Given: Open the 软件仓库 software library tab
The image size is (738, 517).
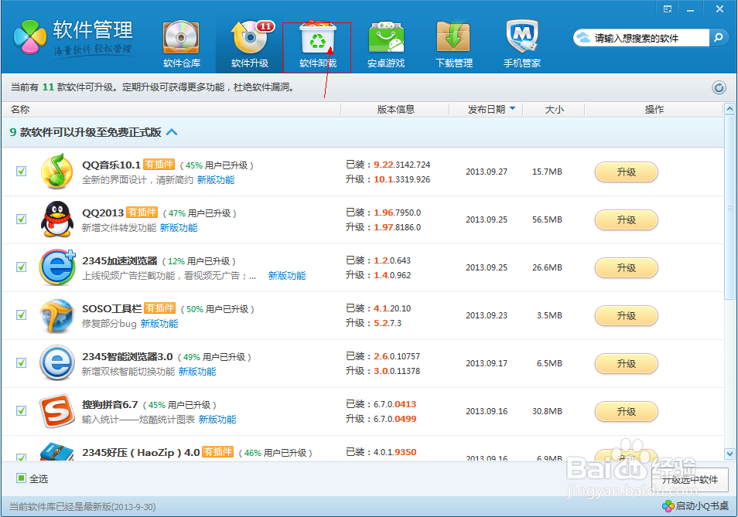Looking at the screenshot, I should [x=182, y=45].
